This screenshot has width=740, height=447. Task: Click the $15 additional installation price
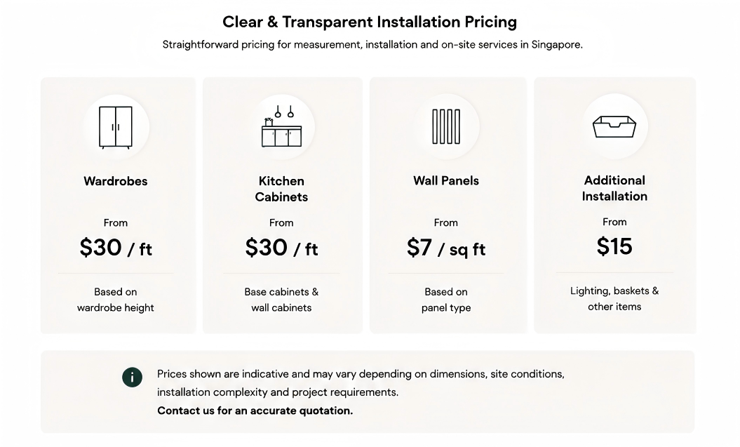pyautogui.click(x=614, y=246)
